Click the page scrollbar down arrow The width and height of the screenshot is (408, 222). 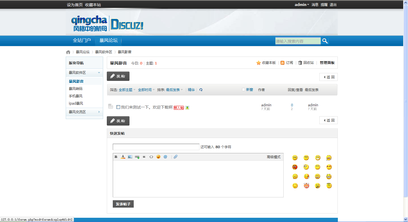[405, 219]
